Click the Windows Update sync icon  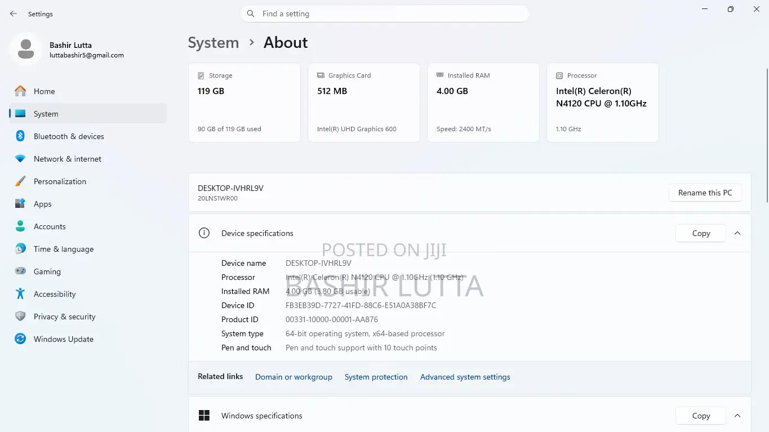coord(20,339)
